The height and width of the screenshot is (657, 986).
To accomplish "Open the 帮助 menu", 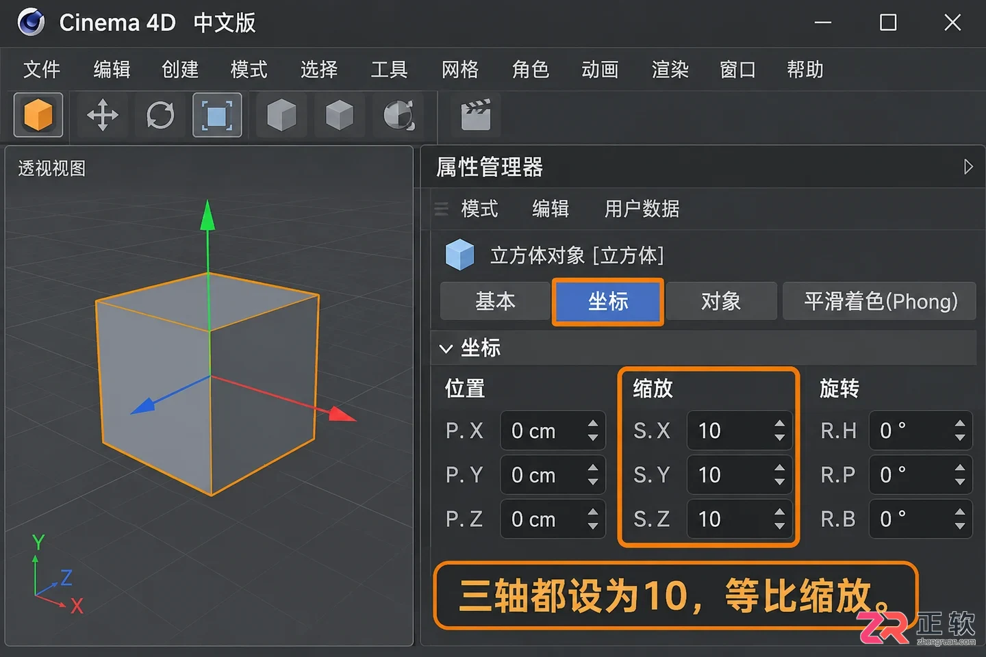I will pos(805,69).
